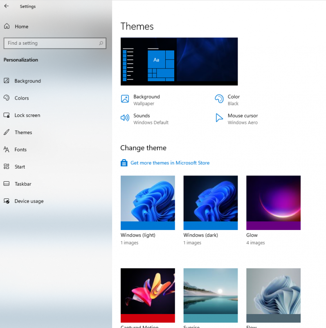The width and height of the screenshot is (326, 328).
Task: Click the Themes page title
Action: [137, 26]
